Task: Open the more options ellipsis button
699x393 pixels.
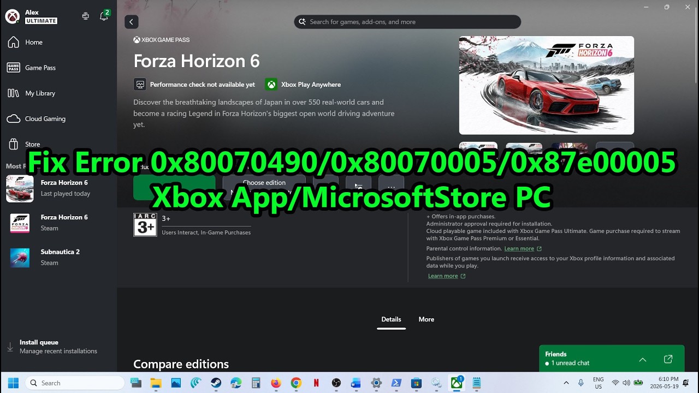Action: pos(392,187)
